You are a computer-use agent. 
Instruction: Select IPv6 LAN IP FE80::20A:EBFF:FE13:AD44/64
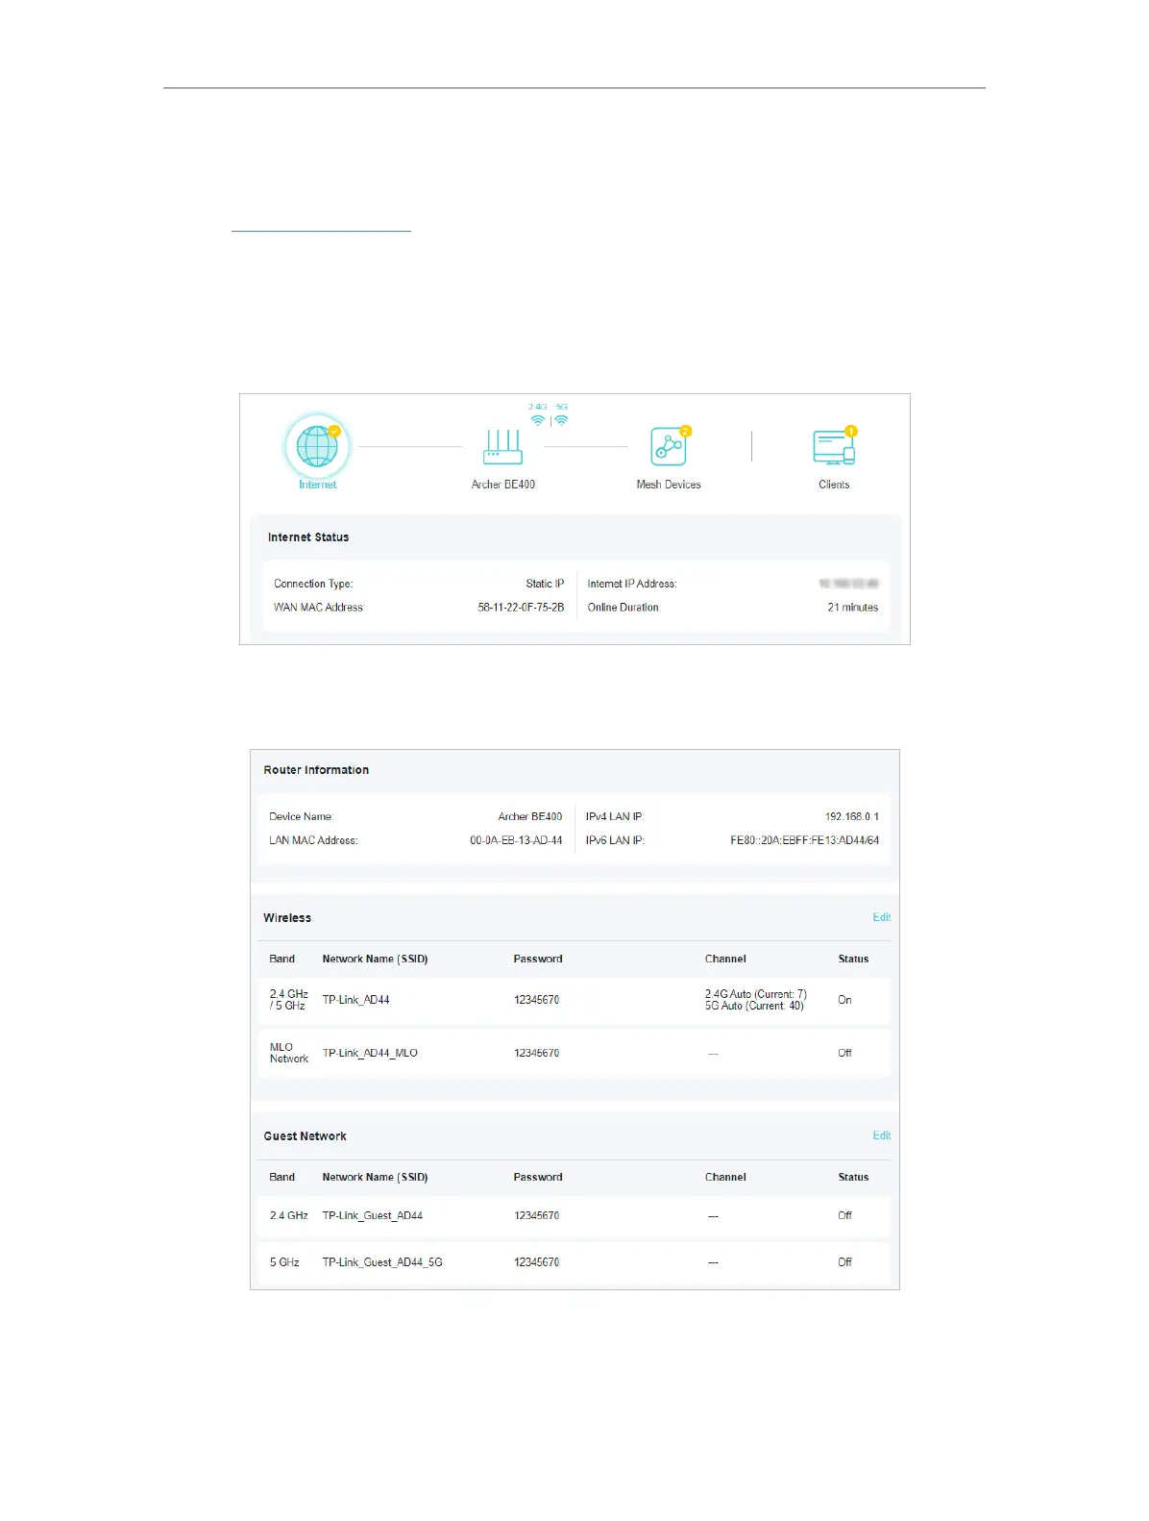(804, 840)
